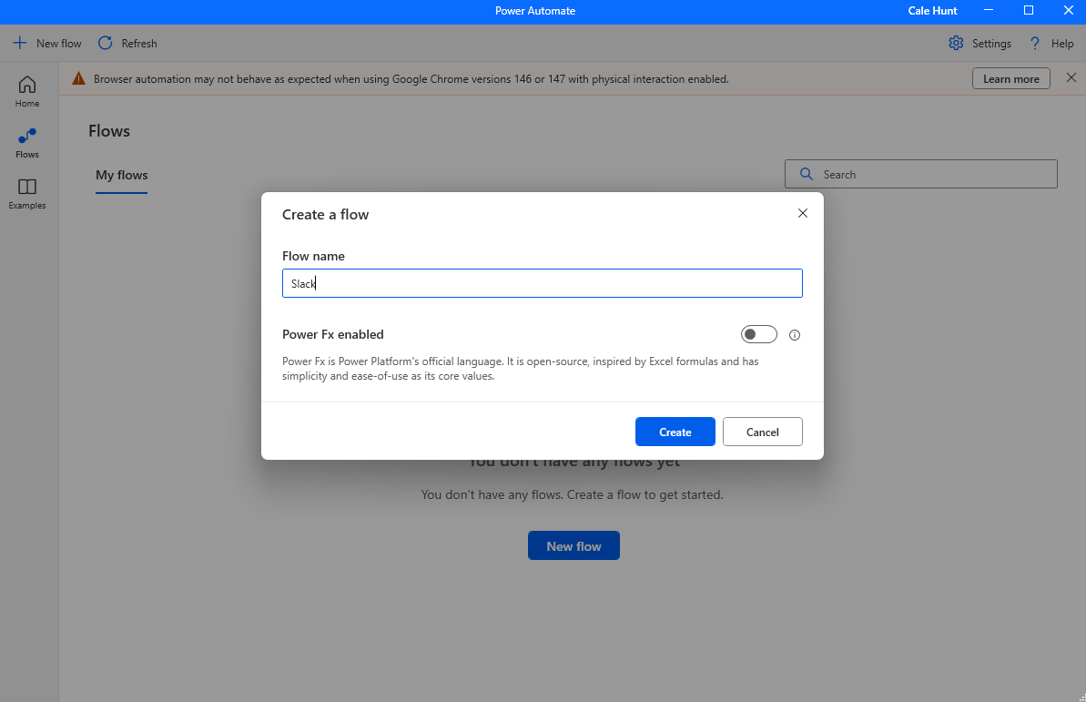Click the Refresh circular arrow icon

pyautogui.click(x=106, y=43)
